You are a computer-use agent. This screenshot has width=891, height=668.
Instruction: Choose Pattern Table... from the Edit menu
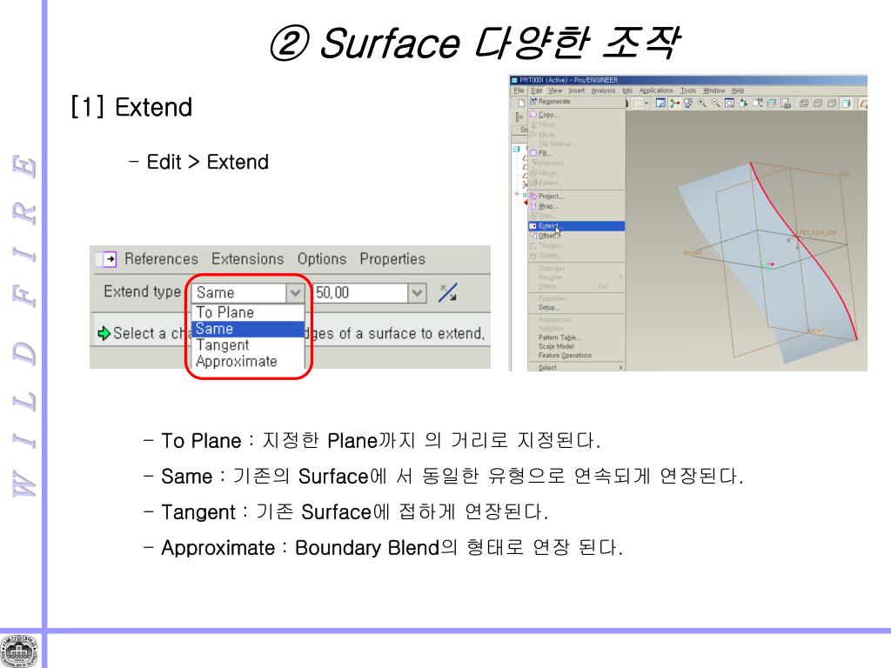click(x=577, y=337)
